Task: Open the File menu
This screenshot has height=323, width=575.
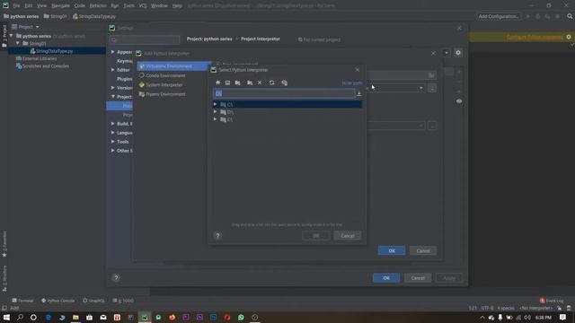Action: tap(16, 5)
